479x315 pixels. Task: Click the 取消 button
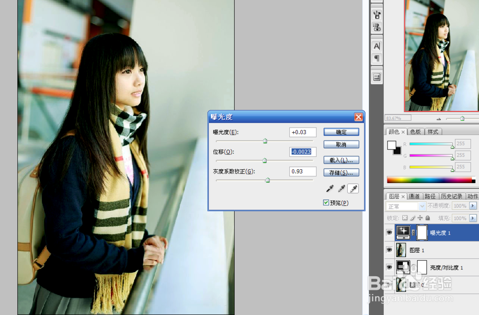coord(341,144)
